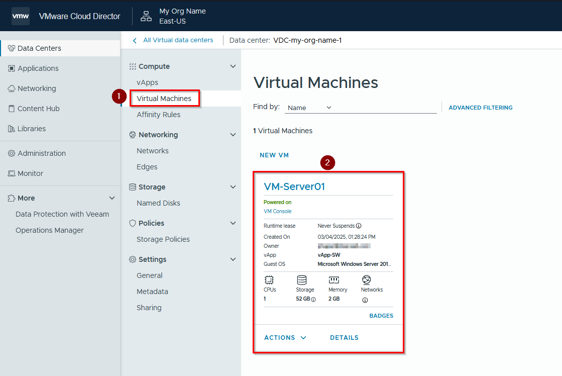The image size is (562, 376).
Task: Click DETAILS on VM-Server01 card
Action: 344,338
